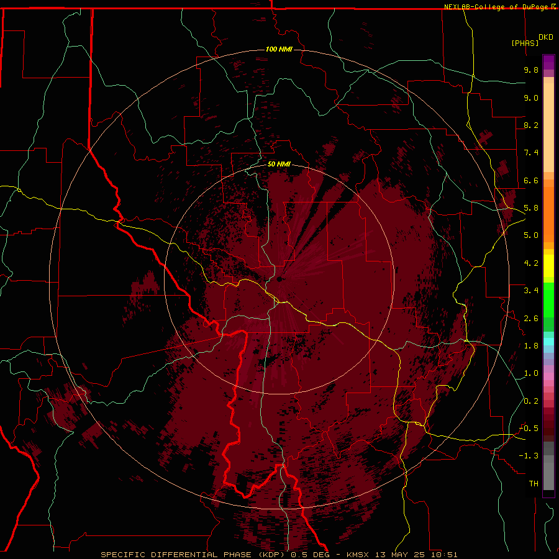
Task: Click the -0.5 value on the color scale
Action: [x=529, y=429]
